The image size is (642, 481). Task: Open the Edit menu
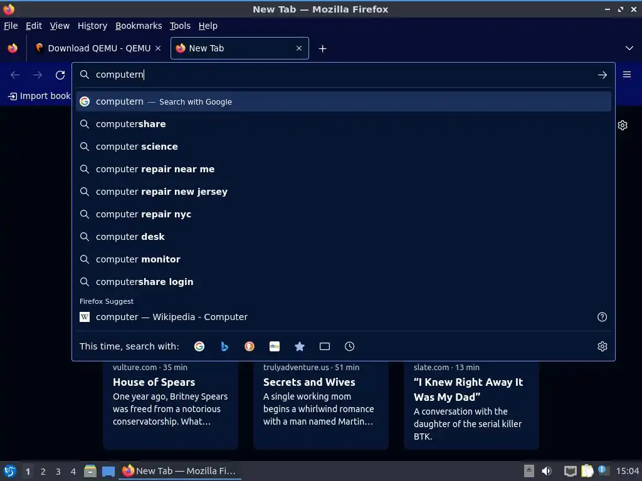[x=34, y=26]
